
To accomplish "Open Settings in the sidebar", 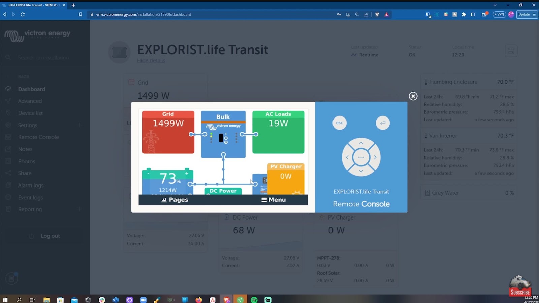I will pyautogui.click(x=28, y=125).
